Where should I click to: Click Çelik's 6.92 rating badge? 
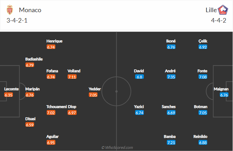click(x=202, y=47)
